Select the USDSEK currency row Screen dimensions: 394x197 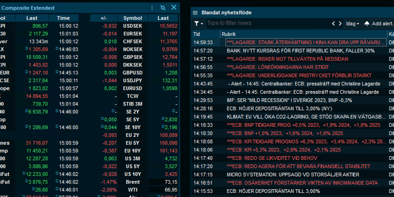[x=134, y=26]
